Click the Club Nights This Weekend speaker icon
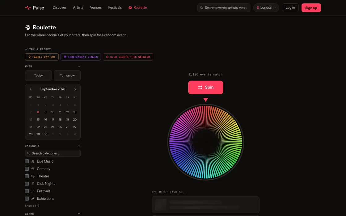Image resolution: width=346 pixels, height=216 pixels. [x=107, y=57]
